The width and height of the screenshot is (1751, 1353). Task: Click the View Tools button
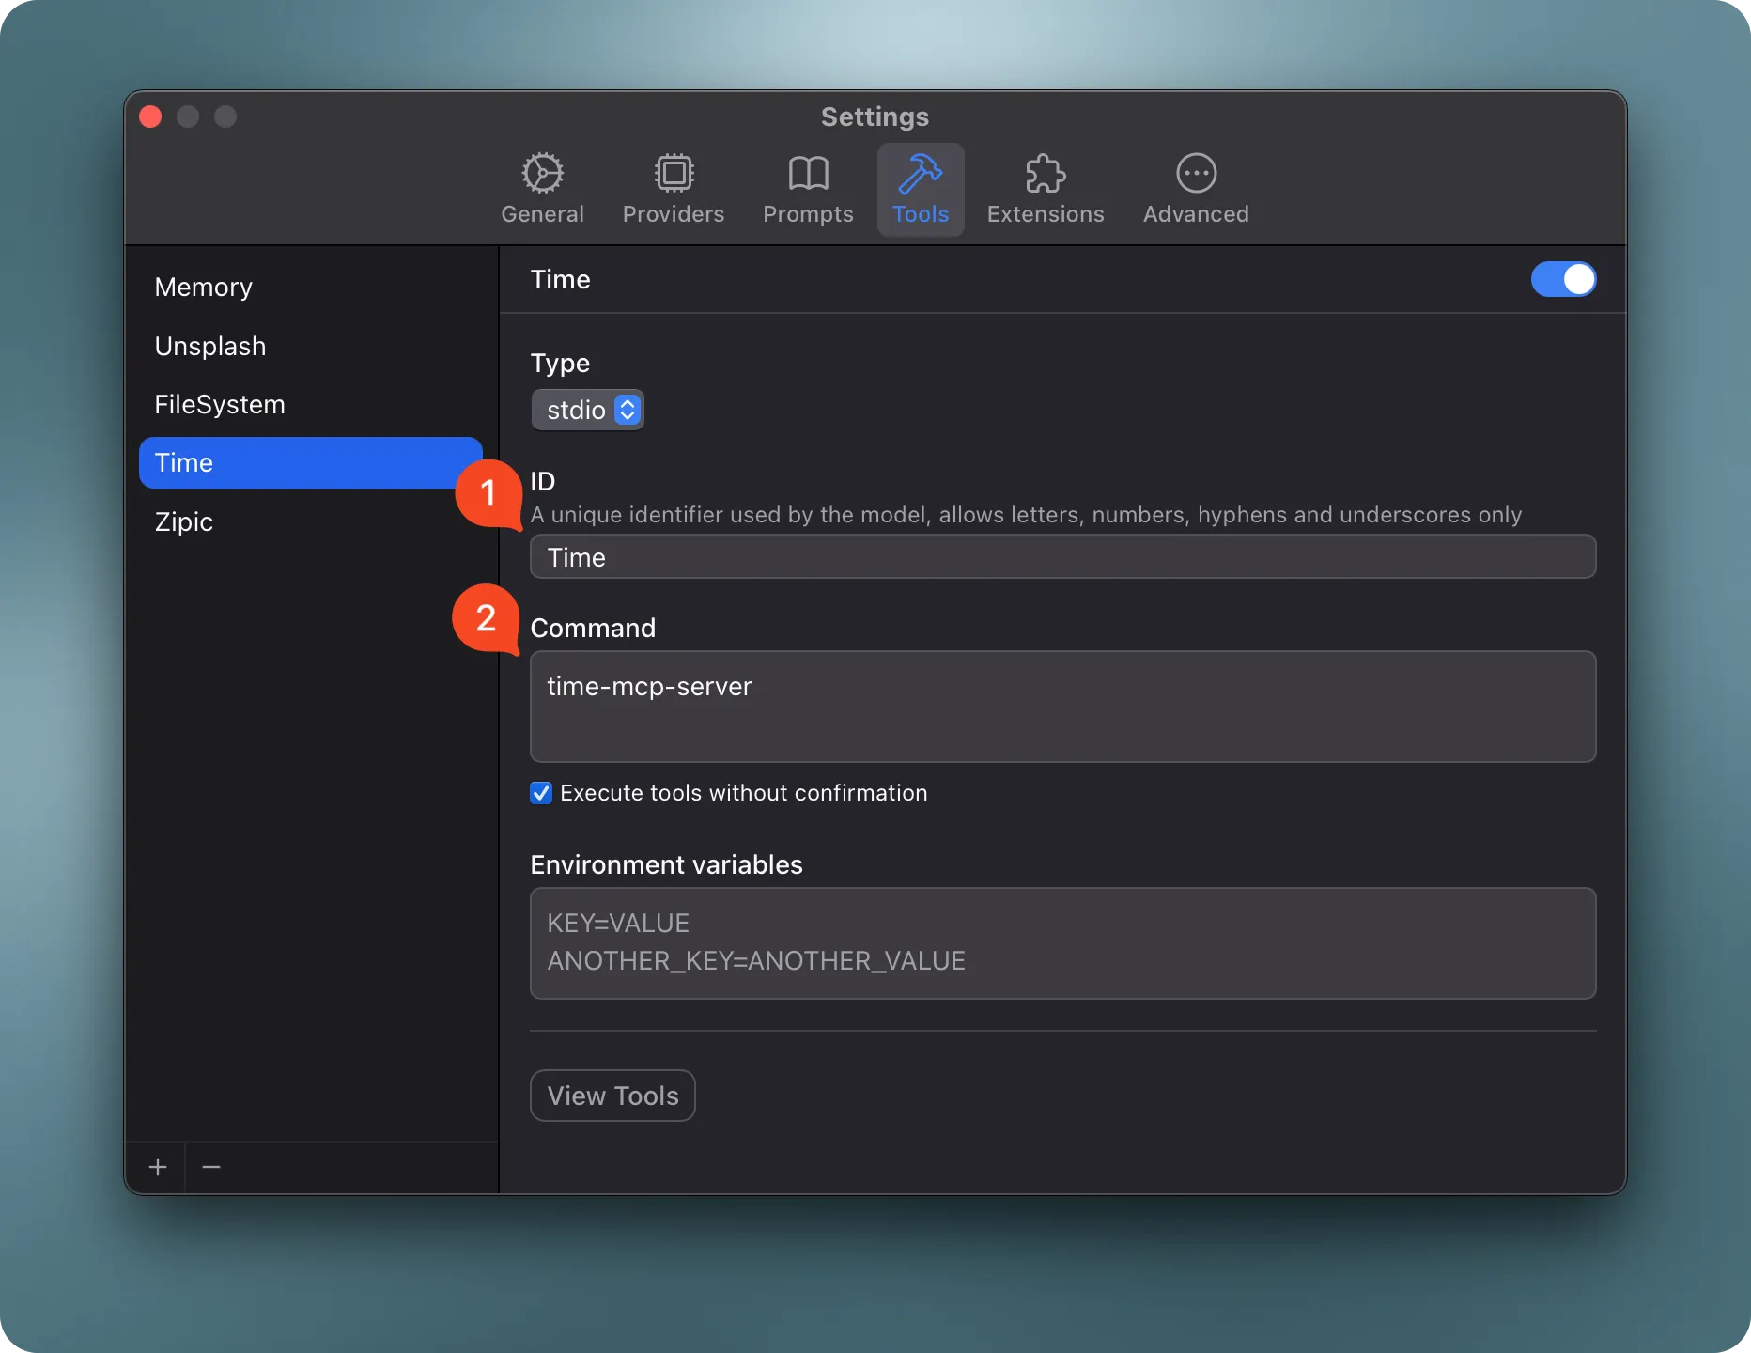pos(612,1096)
